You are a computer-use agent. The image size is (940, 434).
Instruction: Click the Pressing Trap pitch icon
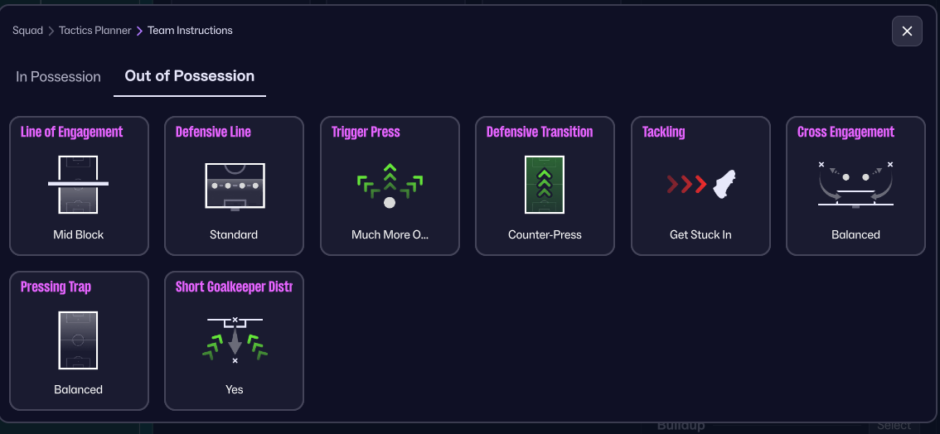tap(79, 339)
